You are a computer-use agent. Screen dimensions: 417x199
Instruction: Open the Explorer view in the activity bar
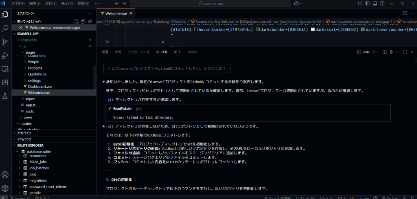[5, 15]
